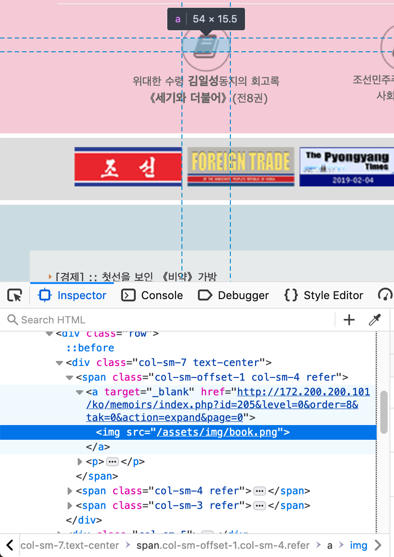The image size is (394, 557).
Task: Click the Foreign Trade banner
Action: pos(240,167)
